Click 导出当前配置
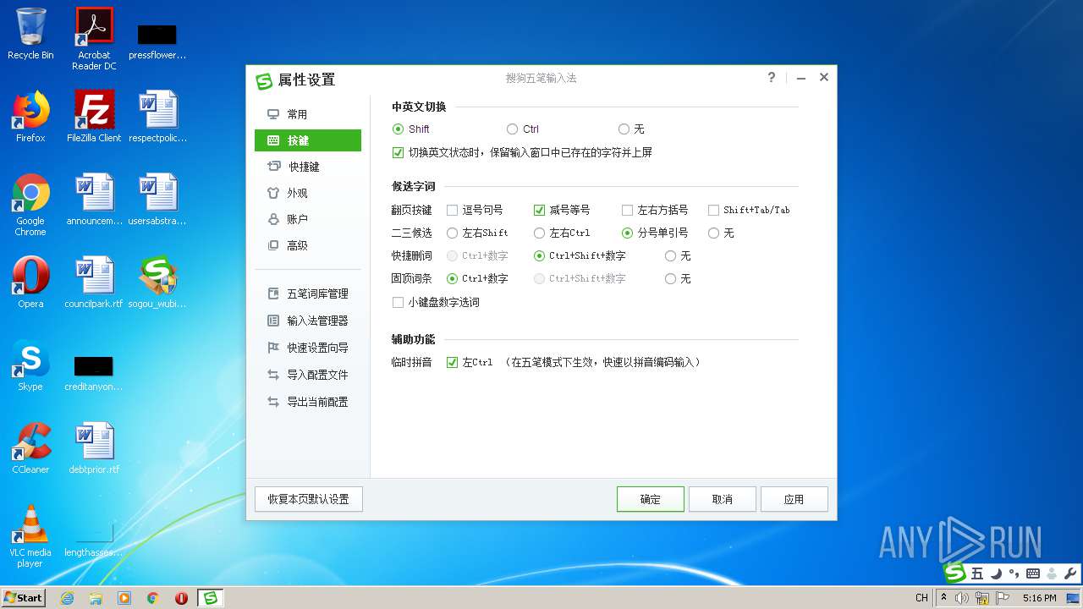The height and width of the screenshot is (609, 1083). click(x=308, y=402)
